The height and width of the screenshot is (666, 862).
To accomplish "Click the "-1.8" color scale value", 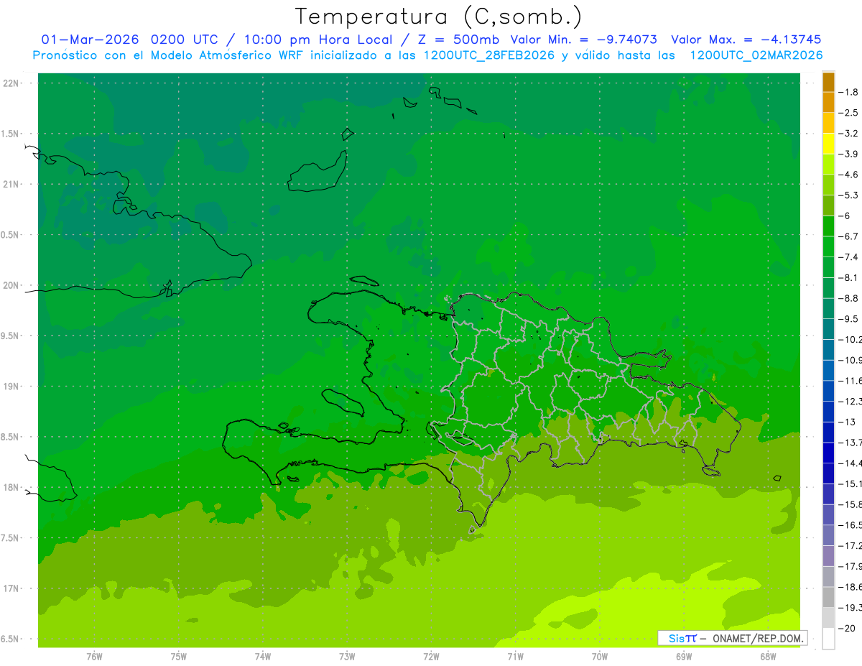I will coord(848,92).
